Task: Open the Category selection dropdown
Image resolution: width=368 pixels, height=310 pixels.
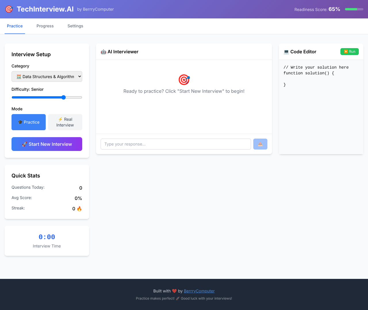Action: pos(47,76)
